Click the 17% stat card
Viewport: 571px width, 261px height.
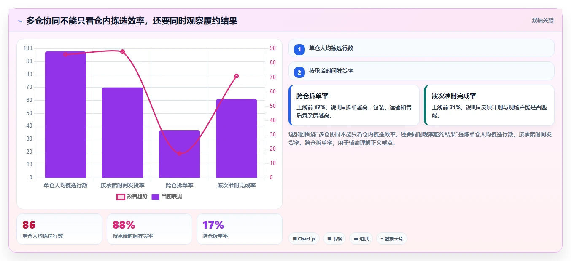(x=240, y=229)
